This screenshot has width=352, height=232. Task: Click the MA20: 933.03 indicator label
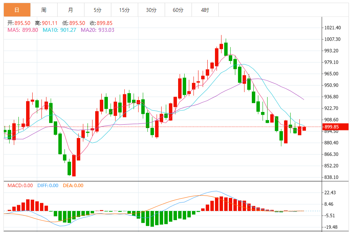pyautogui.click(x=98, y=30)
